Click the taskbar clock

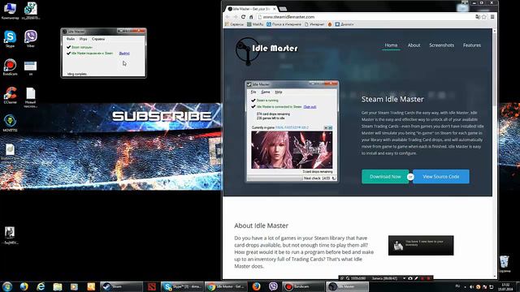tap(505, 286)
